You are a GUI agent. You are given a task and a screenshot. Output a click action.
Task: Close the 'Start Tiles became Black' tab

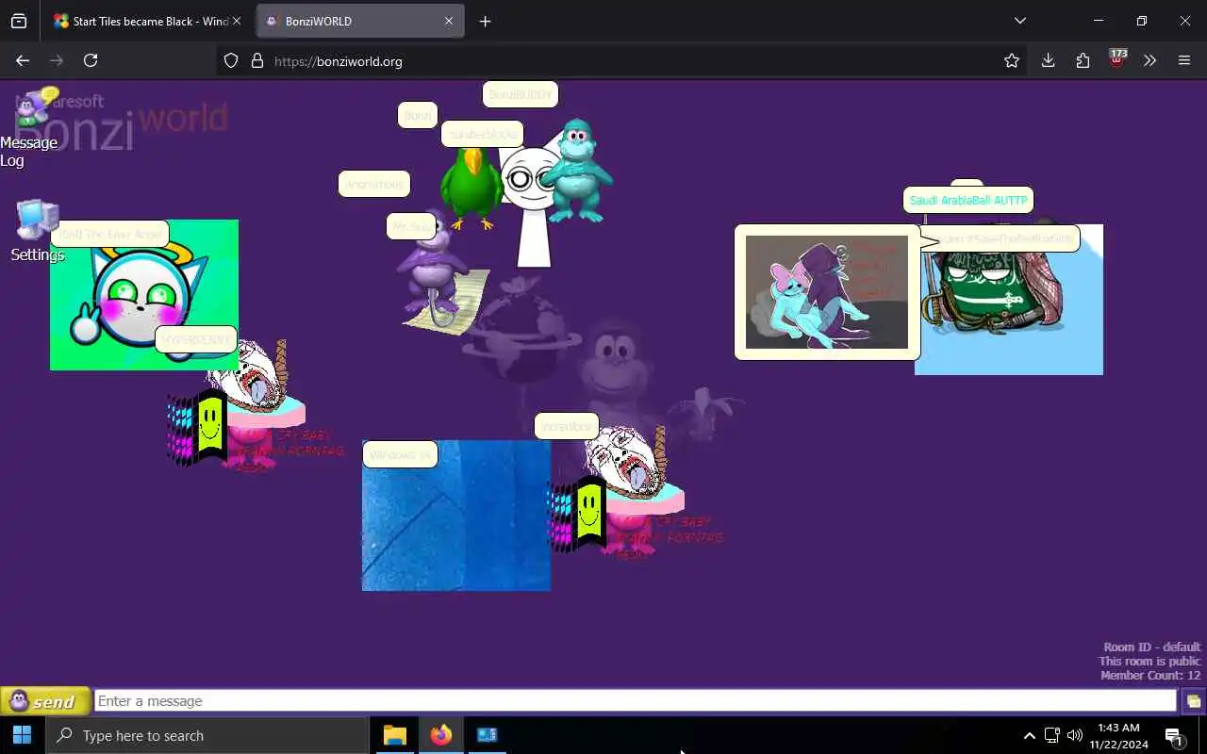click(237, 21)
